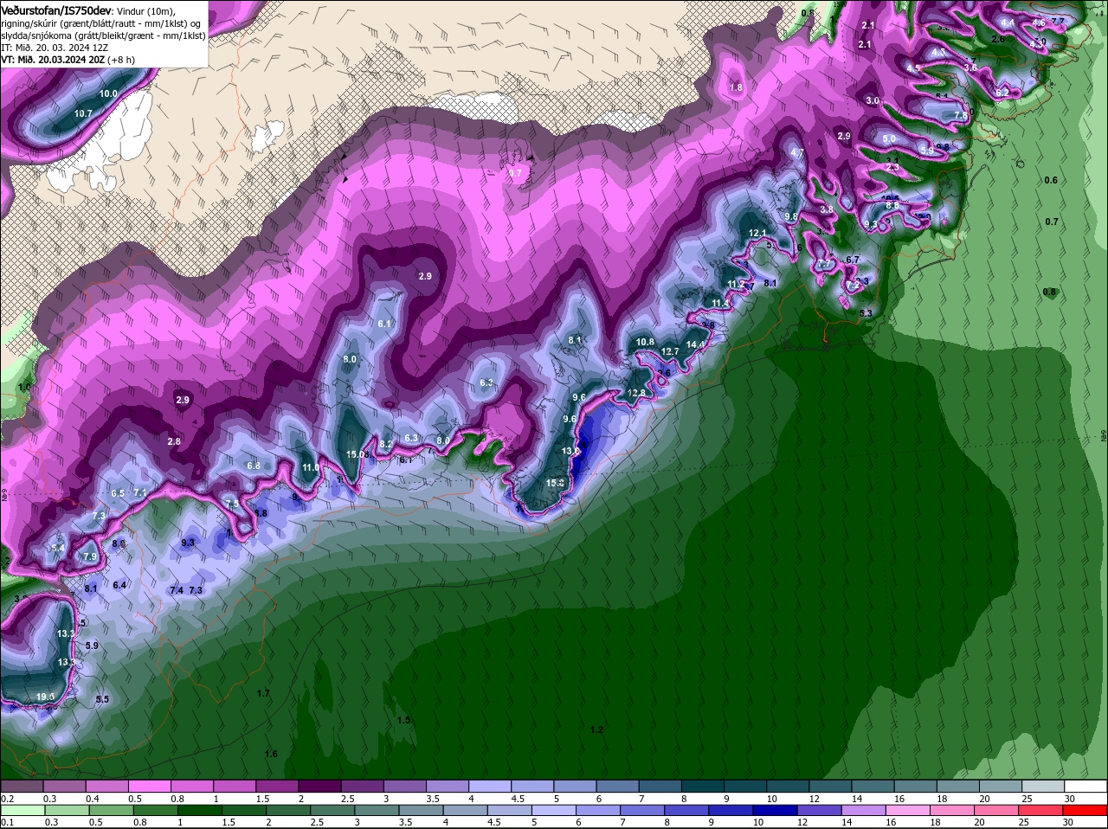This screenshot has width=1108, height=829.
Task: Click the 10.7 value on the map
Action: pos(83,113)
